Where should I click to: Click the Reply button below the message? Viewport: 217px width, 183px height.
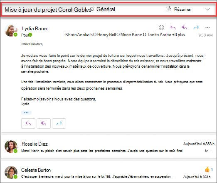28,123
